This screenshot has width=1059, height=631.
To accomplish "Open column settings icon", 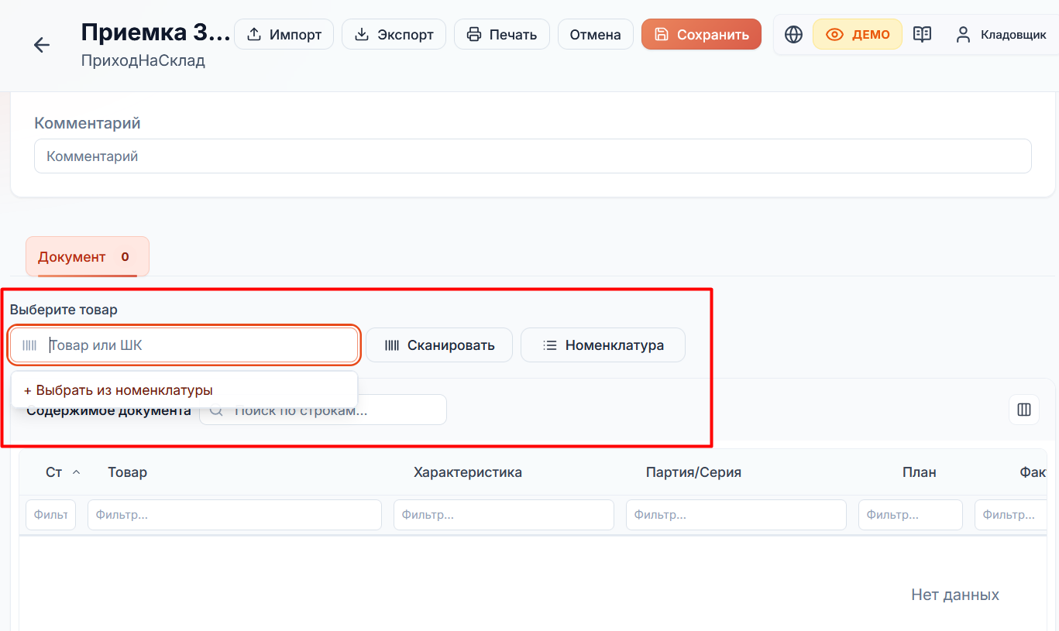I will pyautogui.click(x=1024, y=410).
